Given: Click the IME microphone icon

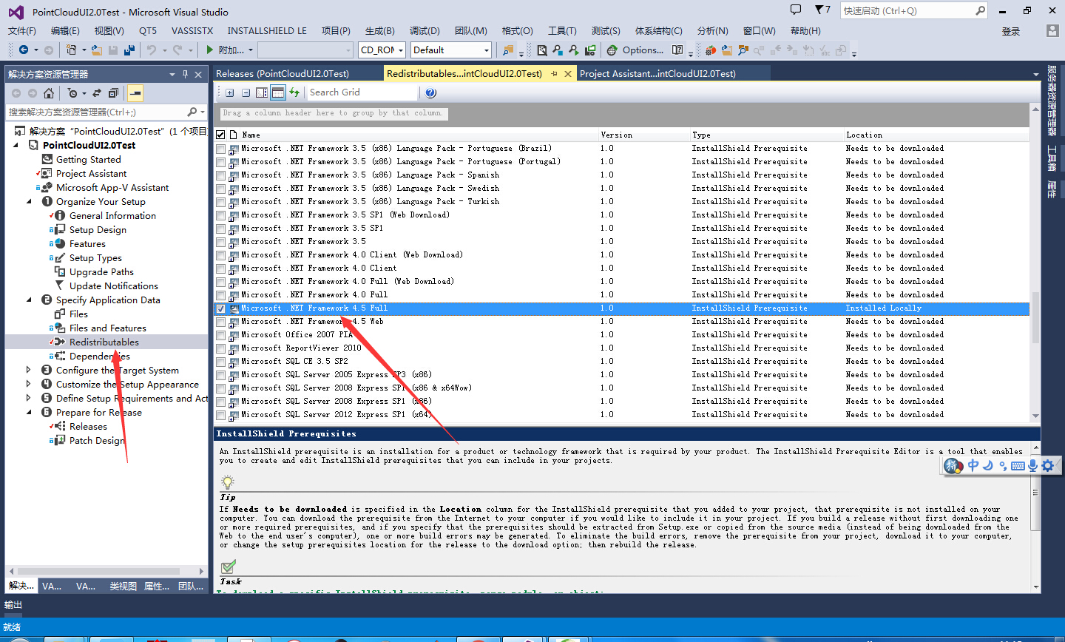Looking at the screenshot, I should [x=1032, y=465].
